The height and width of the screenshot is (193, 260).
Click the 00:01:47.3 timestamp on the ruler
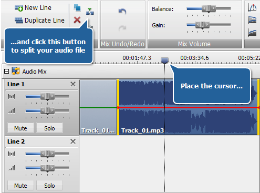tap(137, 58)
